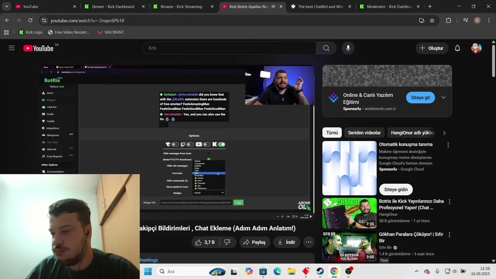Click the Siteye gidin button
This screenshot has height=279, width=496.
(396, 189)
